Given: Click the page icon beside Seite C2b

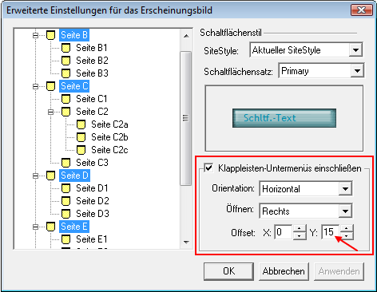Looking at the screenshot, I should 81,137.
